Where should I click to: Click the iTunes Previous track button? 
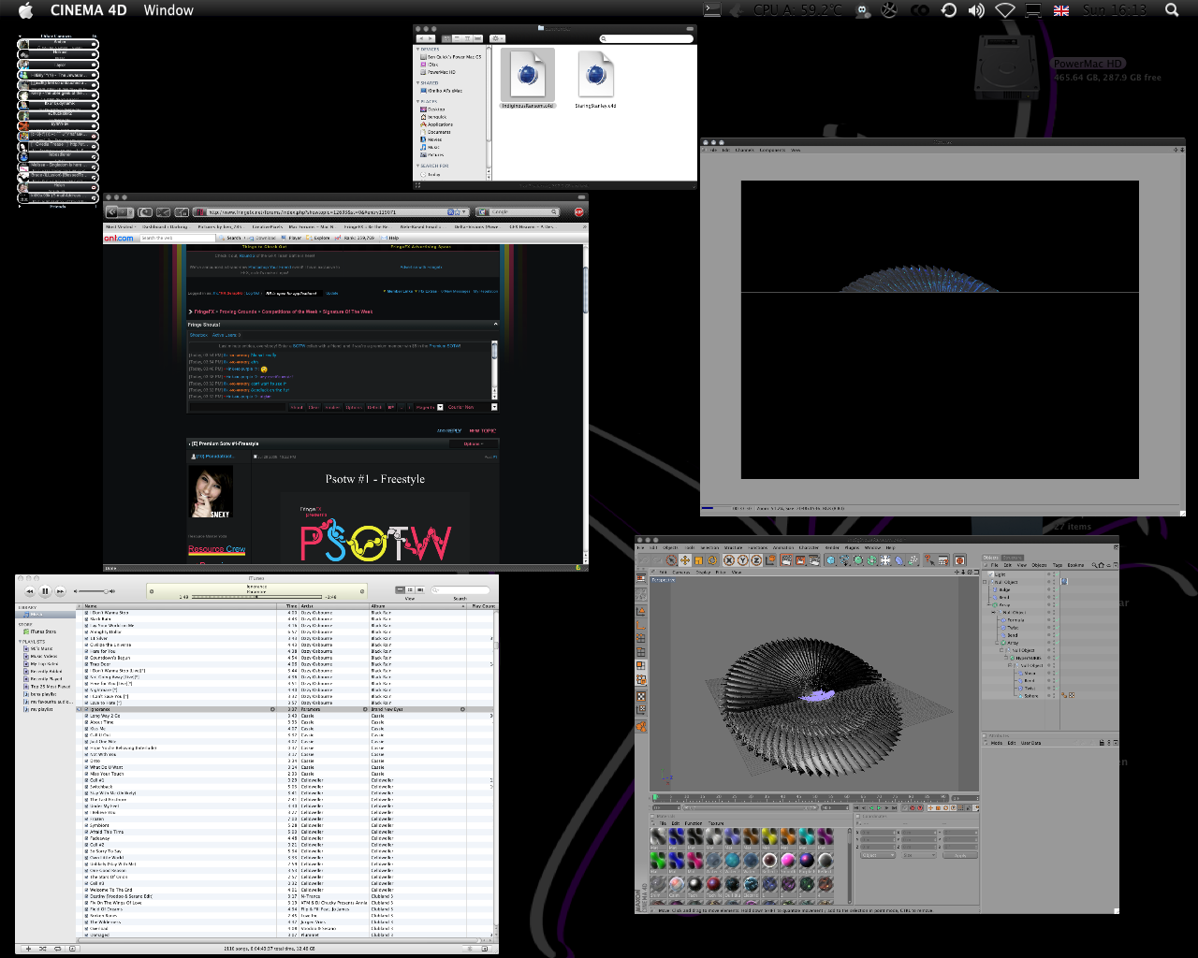[29, 591]
